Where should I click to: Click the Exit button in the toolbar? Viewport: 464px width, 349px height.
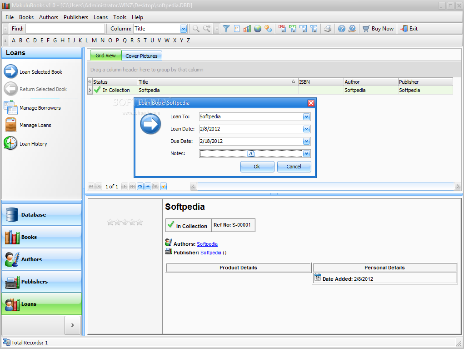click(x=409, y=29)
